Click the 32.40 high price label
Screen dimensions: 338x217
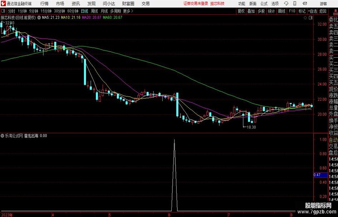(10, 23)
